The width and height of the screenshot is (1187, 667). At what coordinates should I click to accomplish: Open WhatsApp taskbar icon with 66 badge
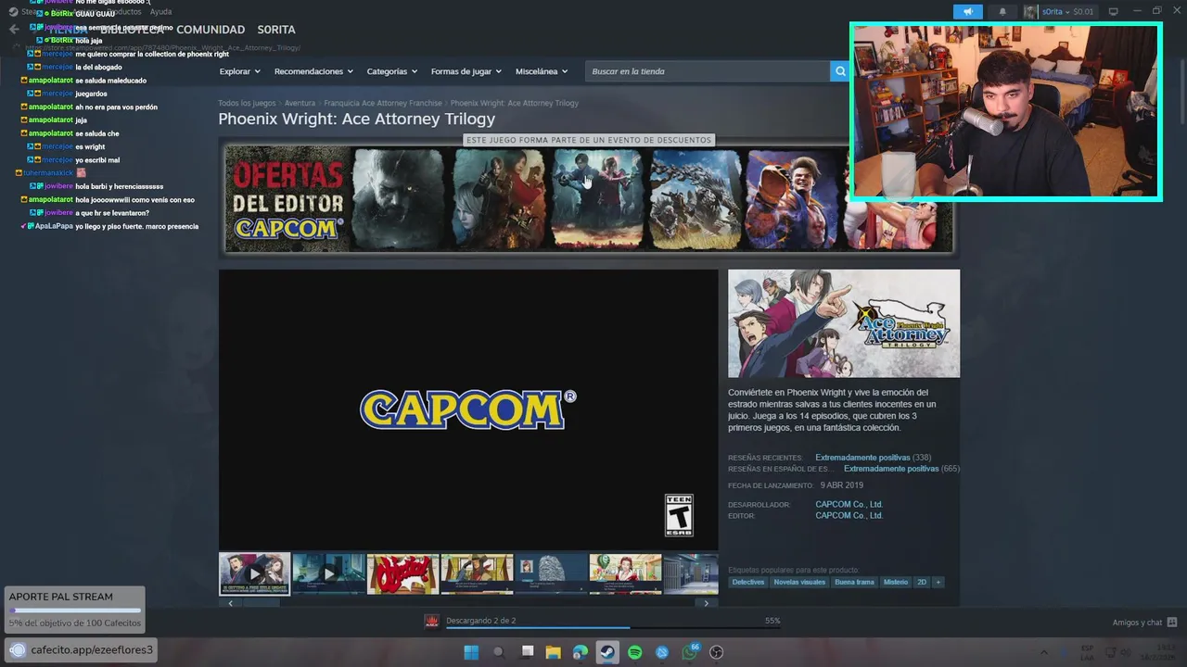click(689, 652)
